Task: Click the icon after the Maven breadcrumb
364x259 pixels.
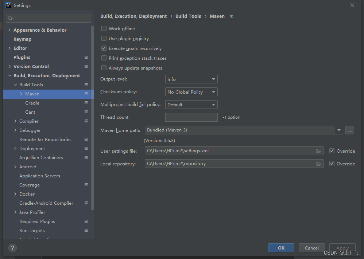Action: pyautogui.click(x=232, y=16)
